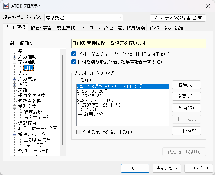Select 入力補助 label in tree
The width and height of the screenshot is (215, 175).
pyautogui.click(x=27, y=57)
